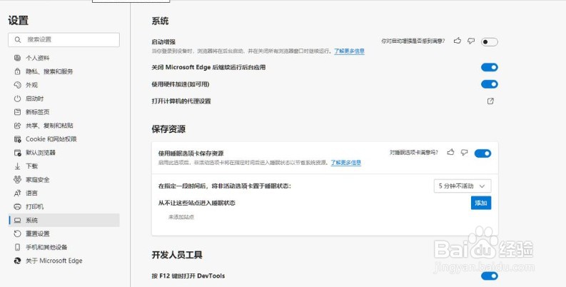
Task: Turn off 使用睡眠选项卡保存资源 toggle
Action: tap(482, 153)
